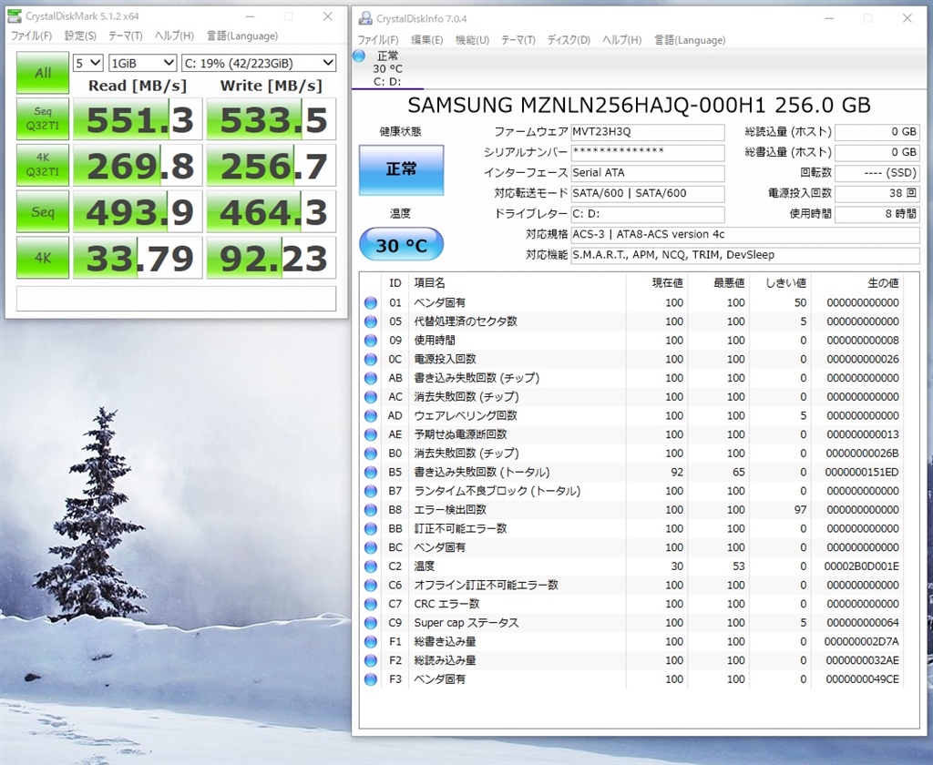This screenshot has width=933, height=765.
Task: Click the 対応機能 field with S.M.A.R.T., APM
Action: [x=745, y=255]
